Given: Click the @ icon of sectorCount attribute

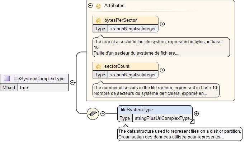Looking at the screenshot, I should point(98,66).
